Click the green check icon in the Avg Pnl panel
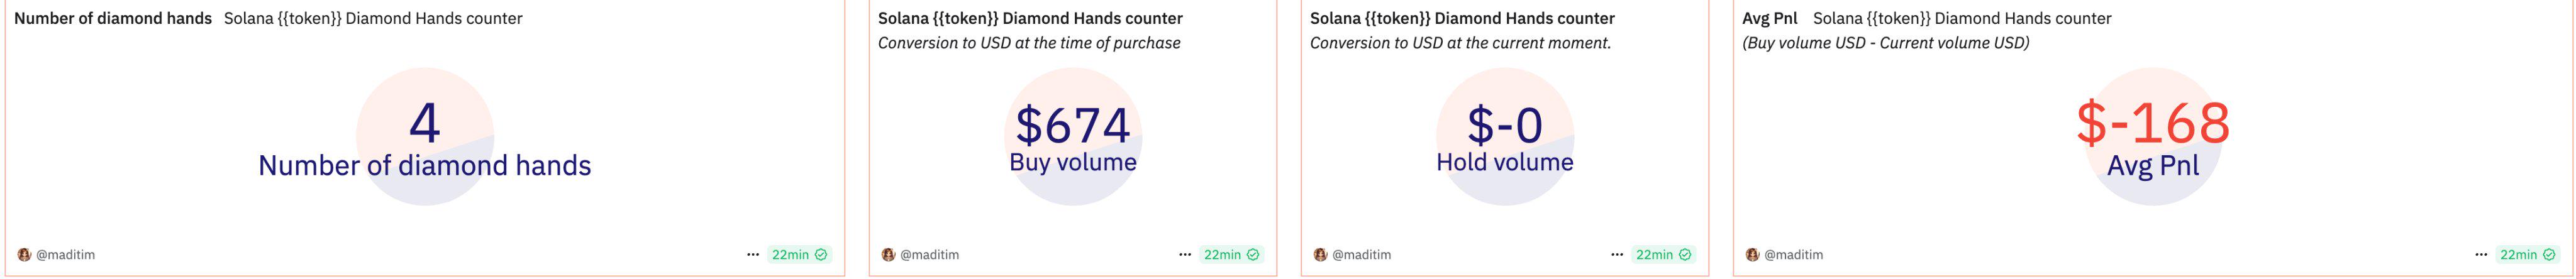 (x=2549, y=255)
